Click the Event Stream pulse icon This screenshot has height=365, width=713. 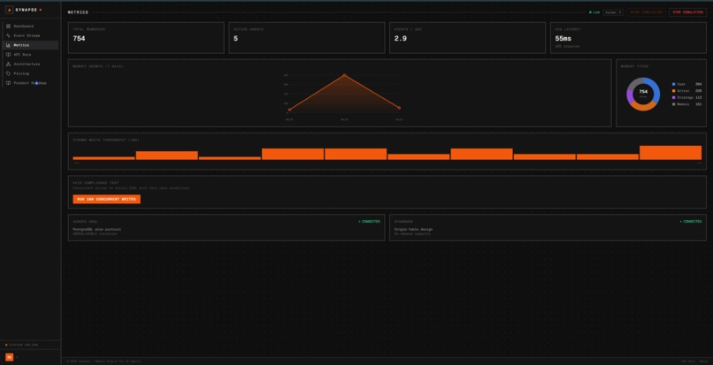[8, 35]
